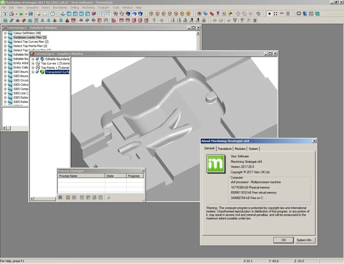The image size is (344, 264).
Task: Select the General tab in About dialog
Action: pyautogui.click(x=209, y=148)
